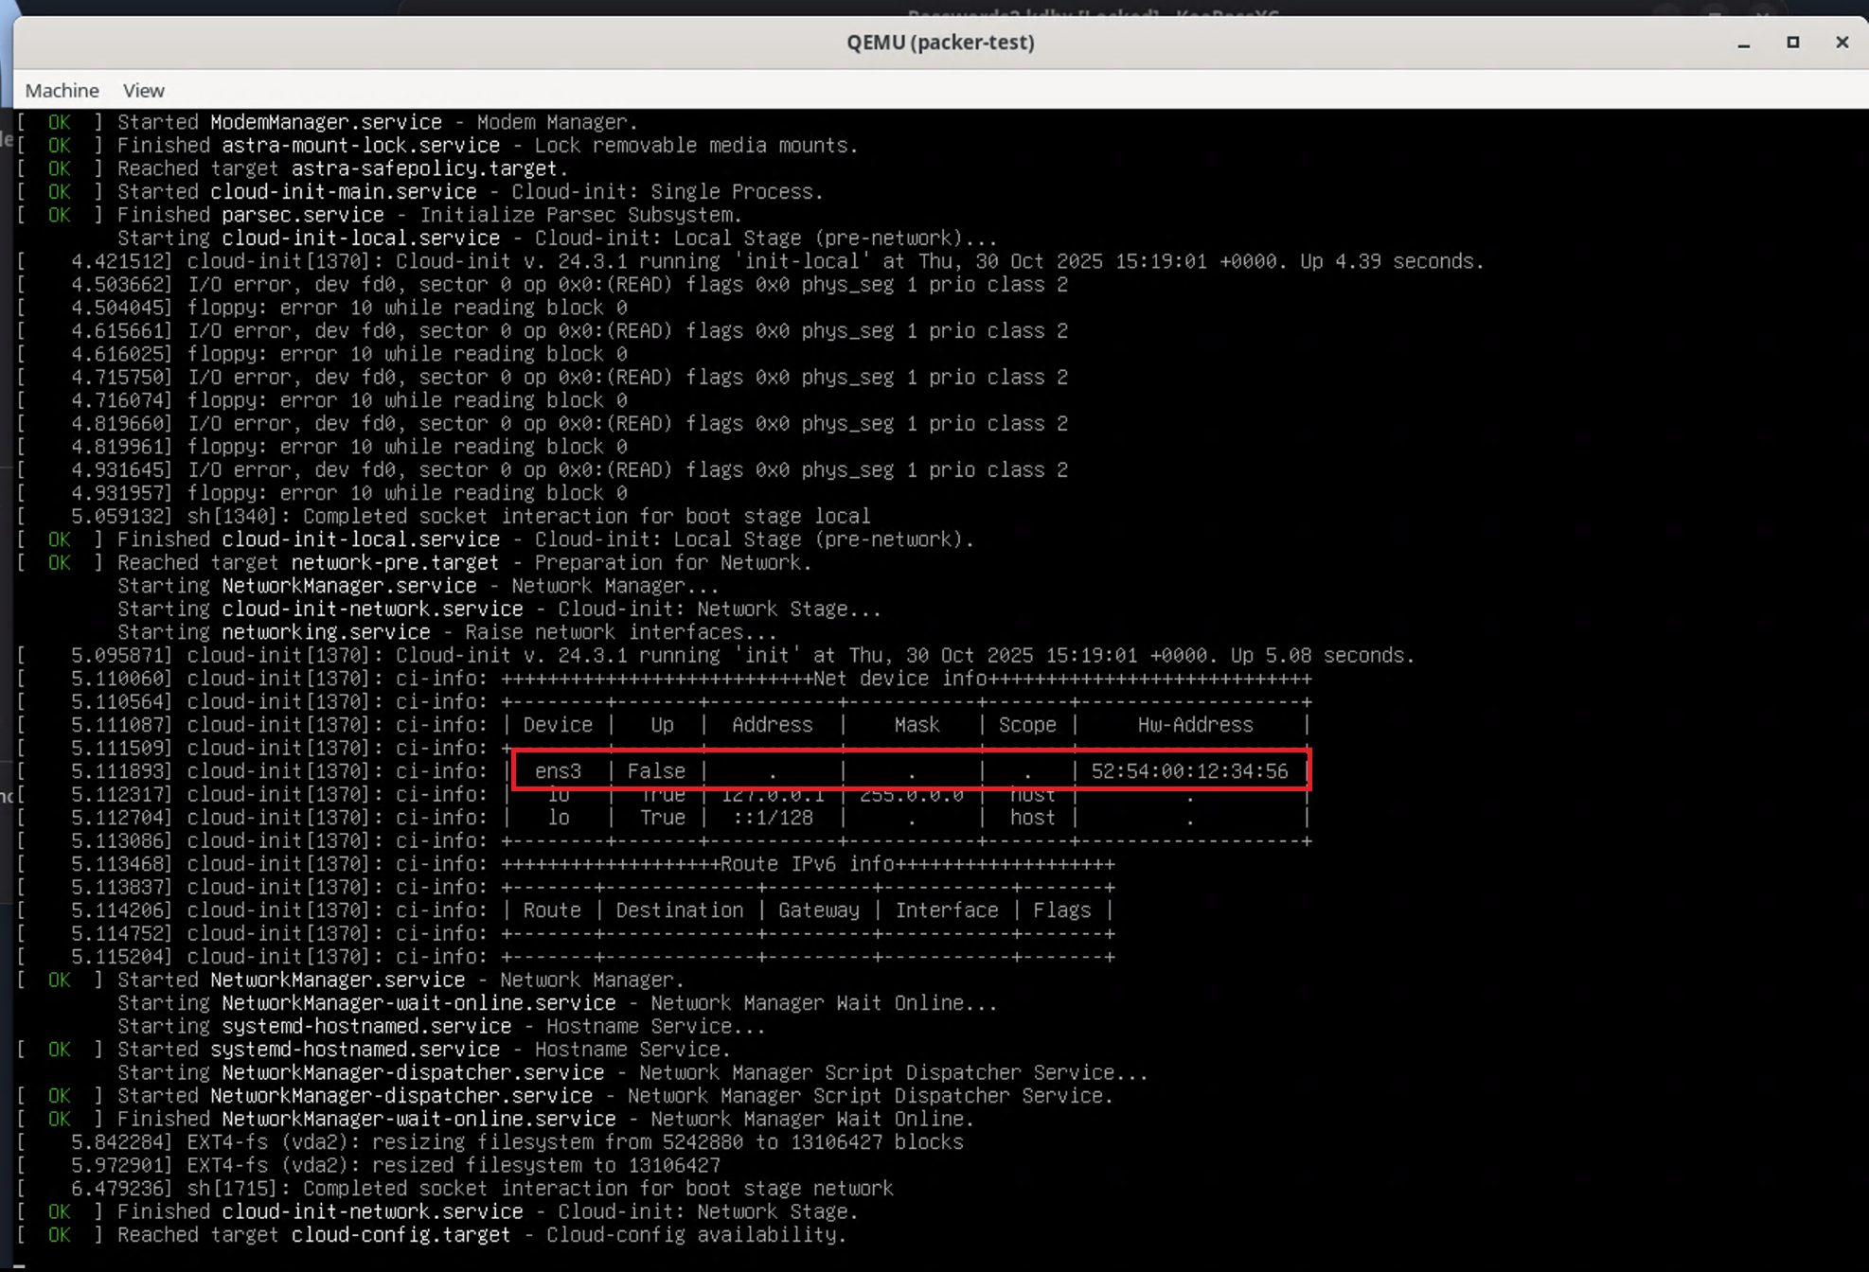Click the 52:54:00:12:34:56 hardware address
Screen dimensions: 1869x1272
click(x=1189, y=771)
